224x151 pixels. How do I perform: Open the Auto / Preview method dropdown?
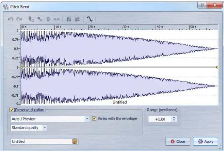[x=50, y=119]
